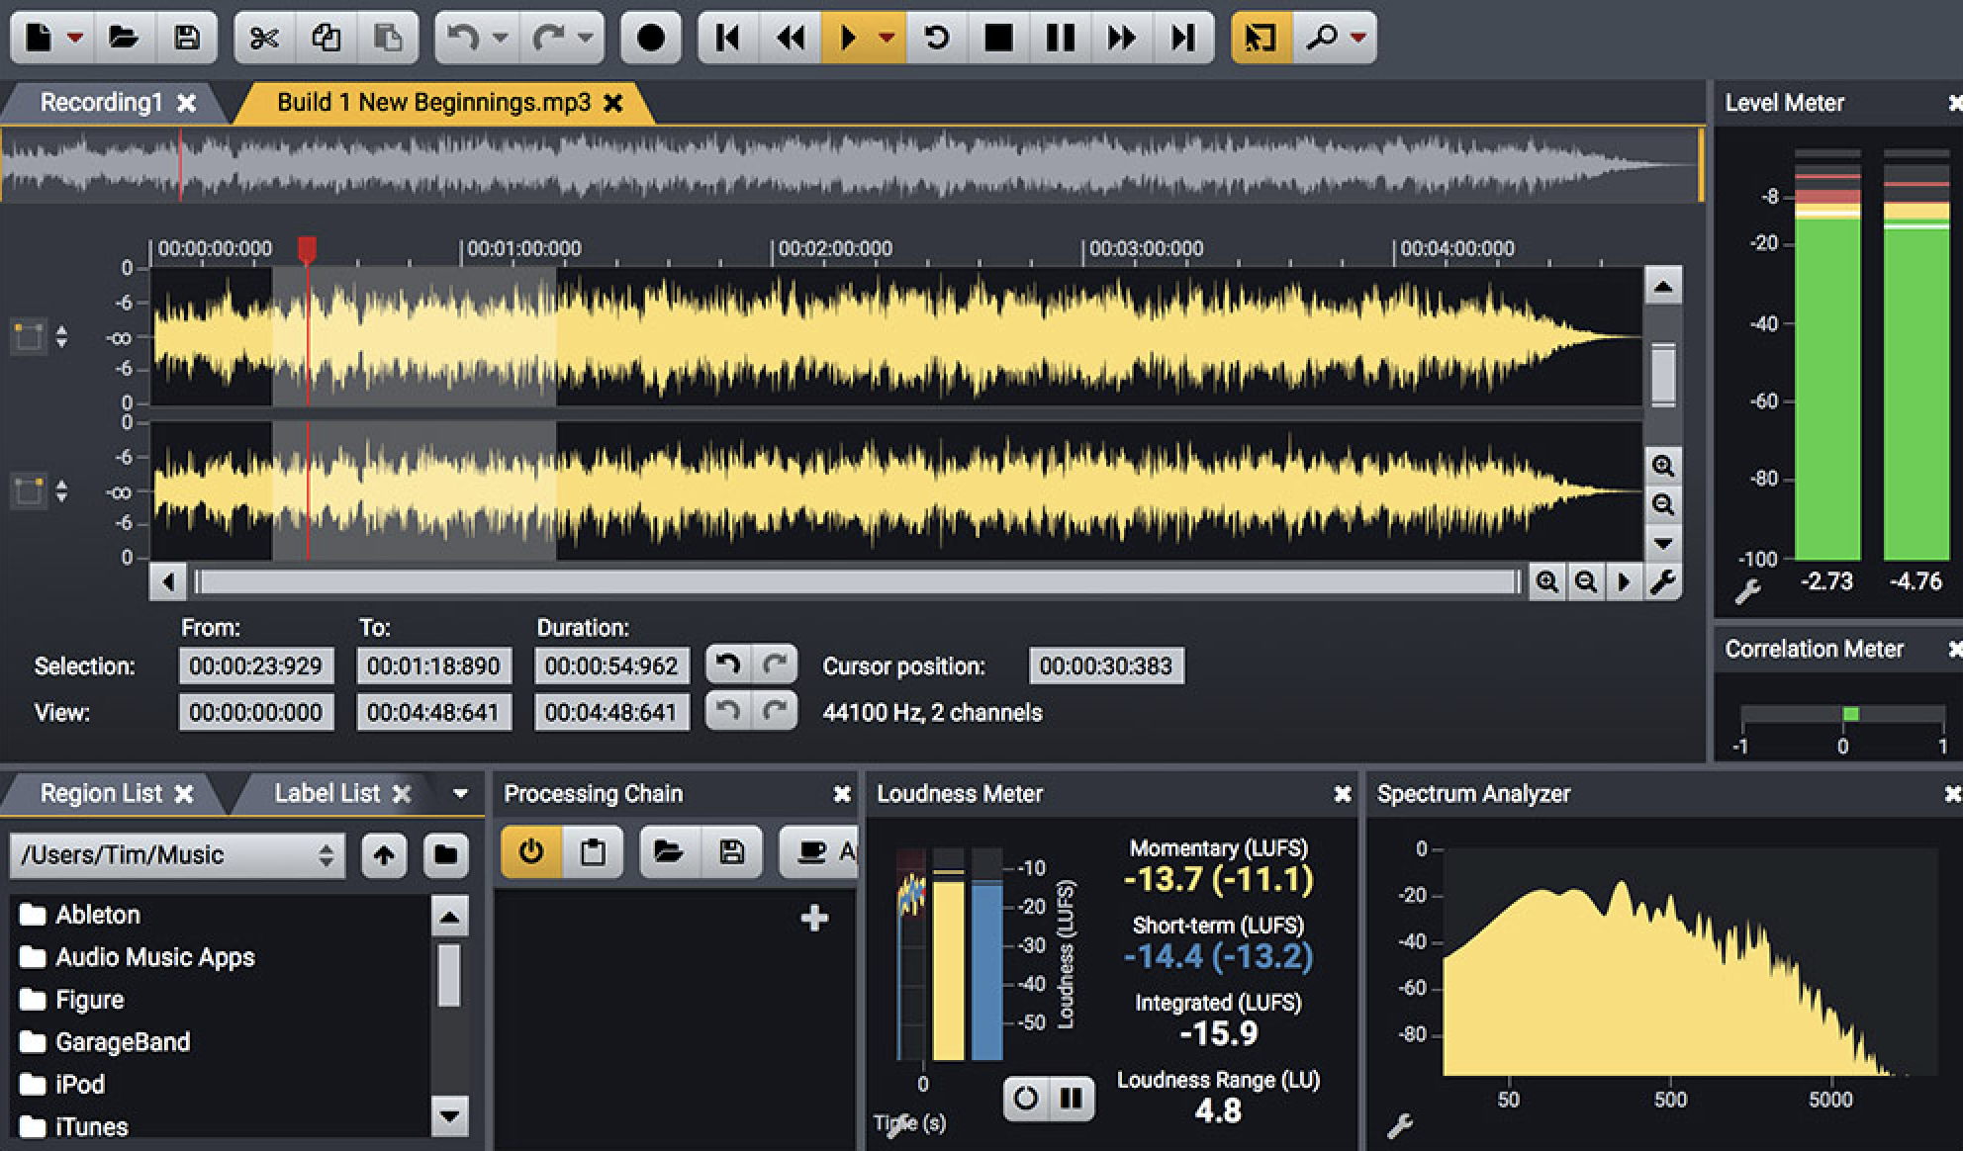Click the Loop playback toggle icon

934,35
